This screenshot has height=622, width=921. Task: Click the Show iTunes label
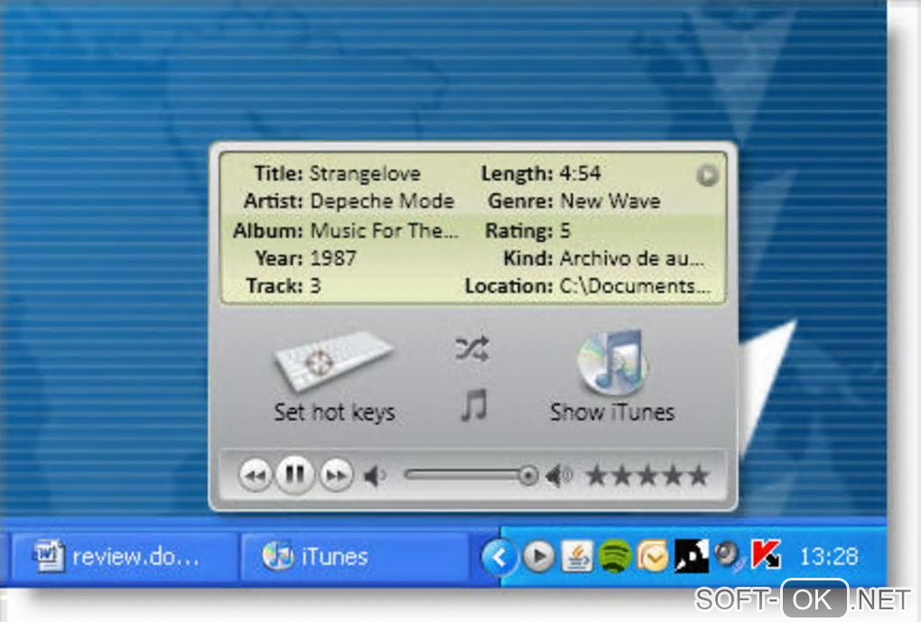[x=612, y=413]
